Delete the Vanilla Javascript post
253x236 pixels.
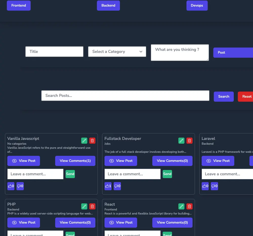click(92, 141)
